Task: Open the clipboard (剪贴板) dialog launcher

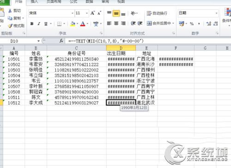Action: [x=24, y=33]
